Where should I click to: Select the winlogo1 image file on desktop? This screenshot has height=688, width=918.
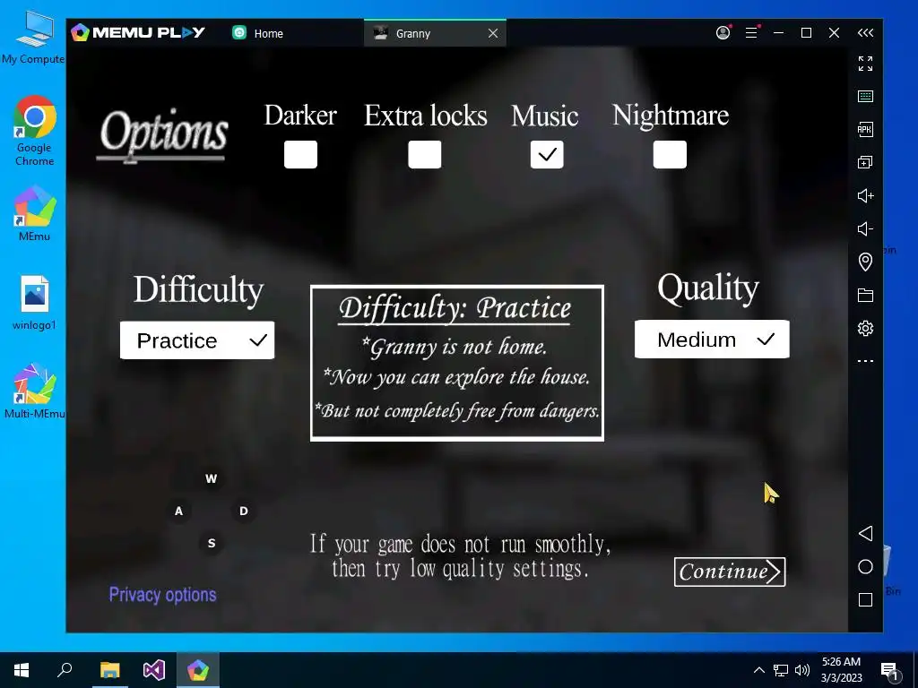35,303
